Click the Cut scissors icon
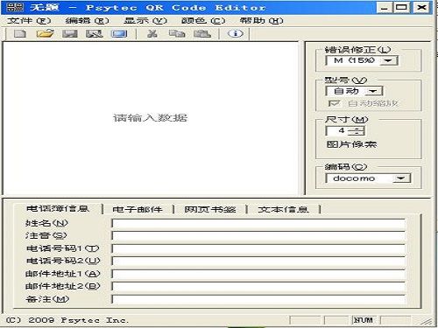438x328 pixels. [152, 34]
